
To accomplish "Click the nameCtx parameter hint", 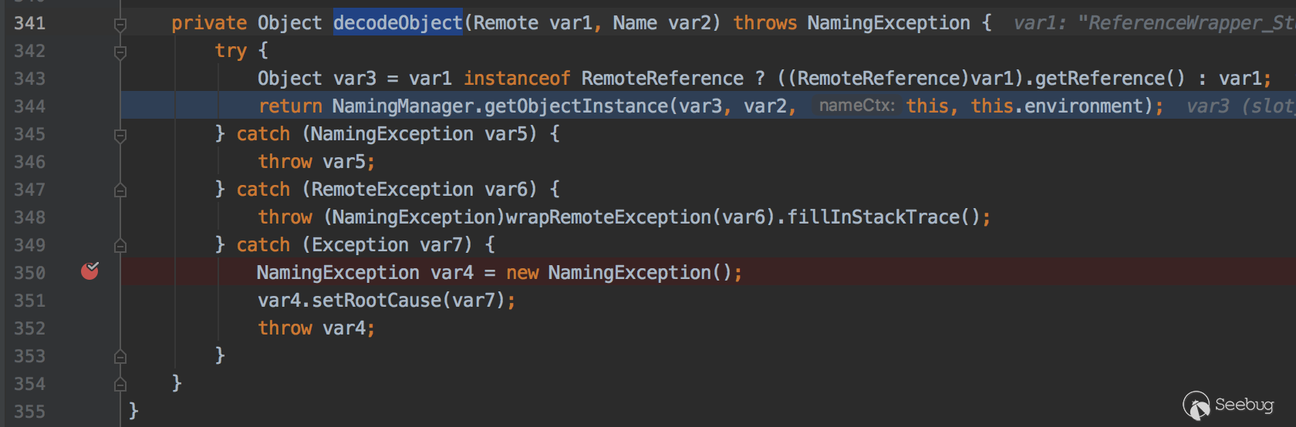I will click(x=856, y=106).
